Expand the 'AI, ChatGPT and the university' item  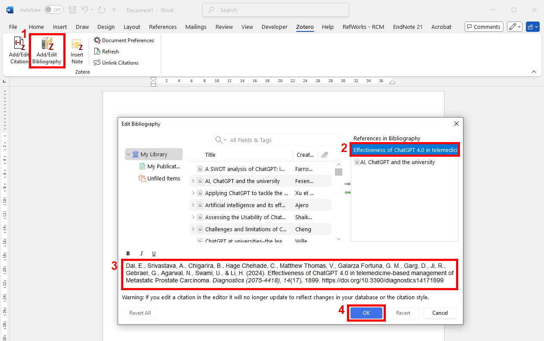point(193,181)
